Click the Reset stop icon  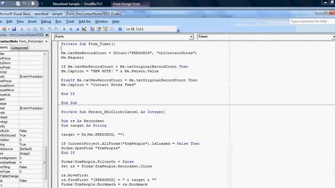tap(77, 29)
